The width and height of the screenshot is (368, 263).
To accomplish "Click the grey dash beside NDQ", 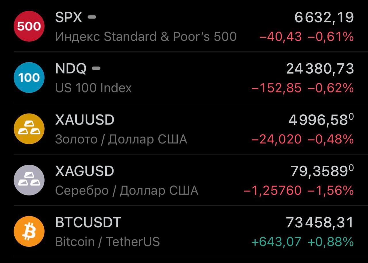I will [x=96, y=68].
